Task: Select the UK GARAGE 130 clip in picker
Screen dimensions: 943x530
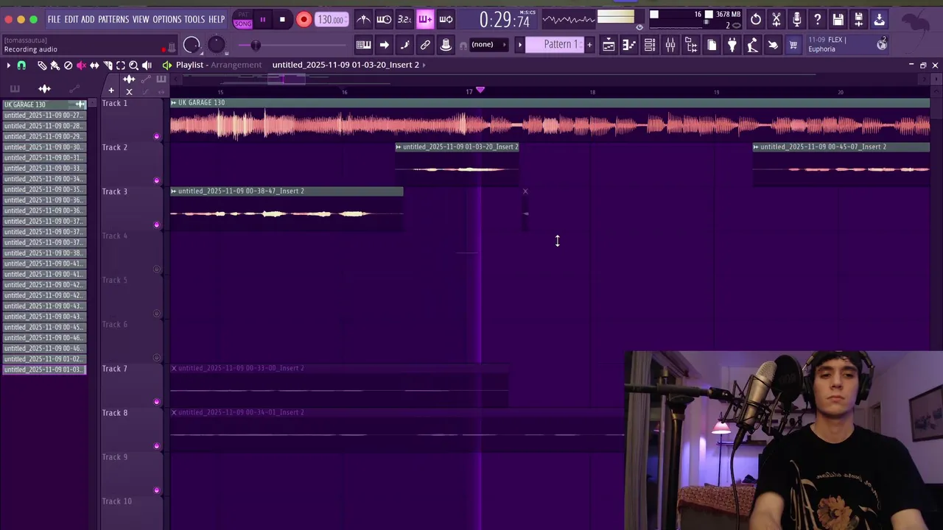Action: click(x=44, y=105)
